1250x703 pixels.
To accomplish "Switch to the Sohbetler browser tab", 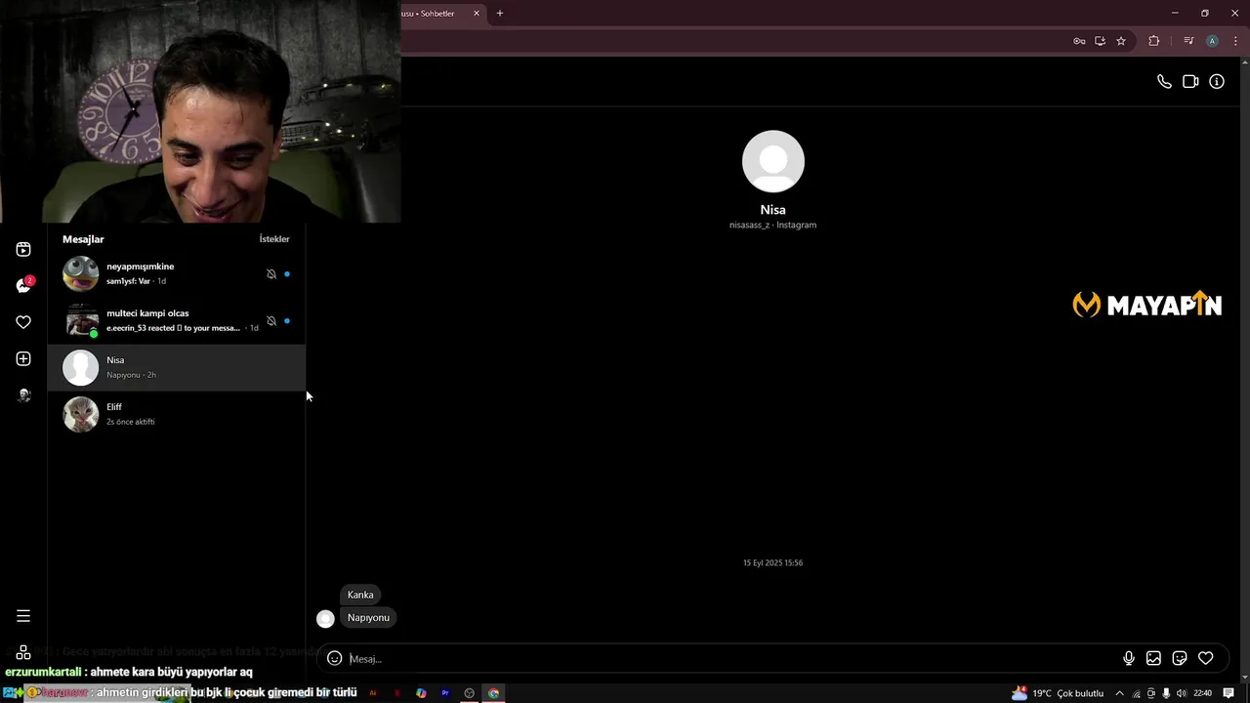I will [436, 14].
